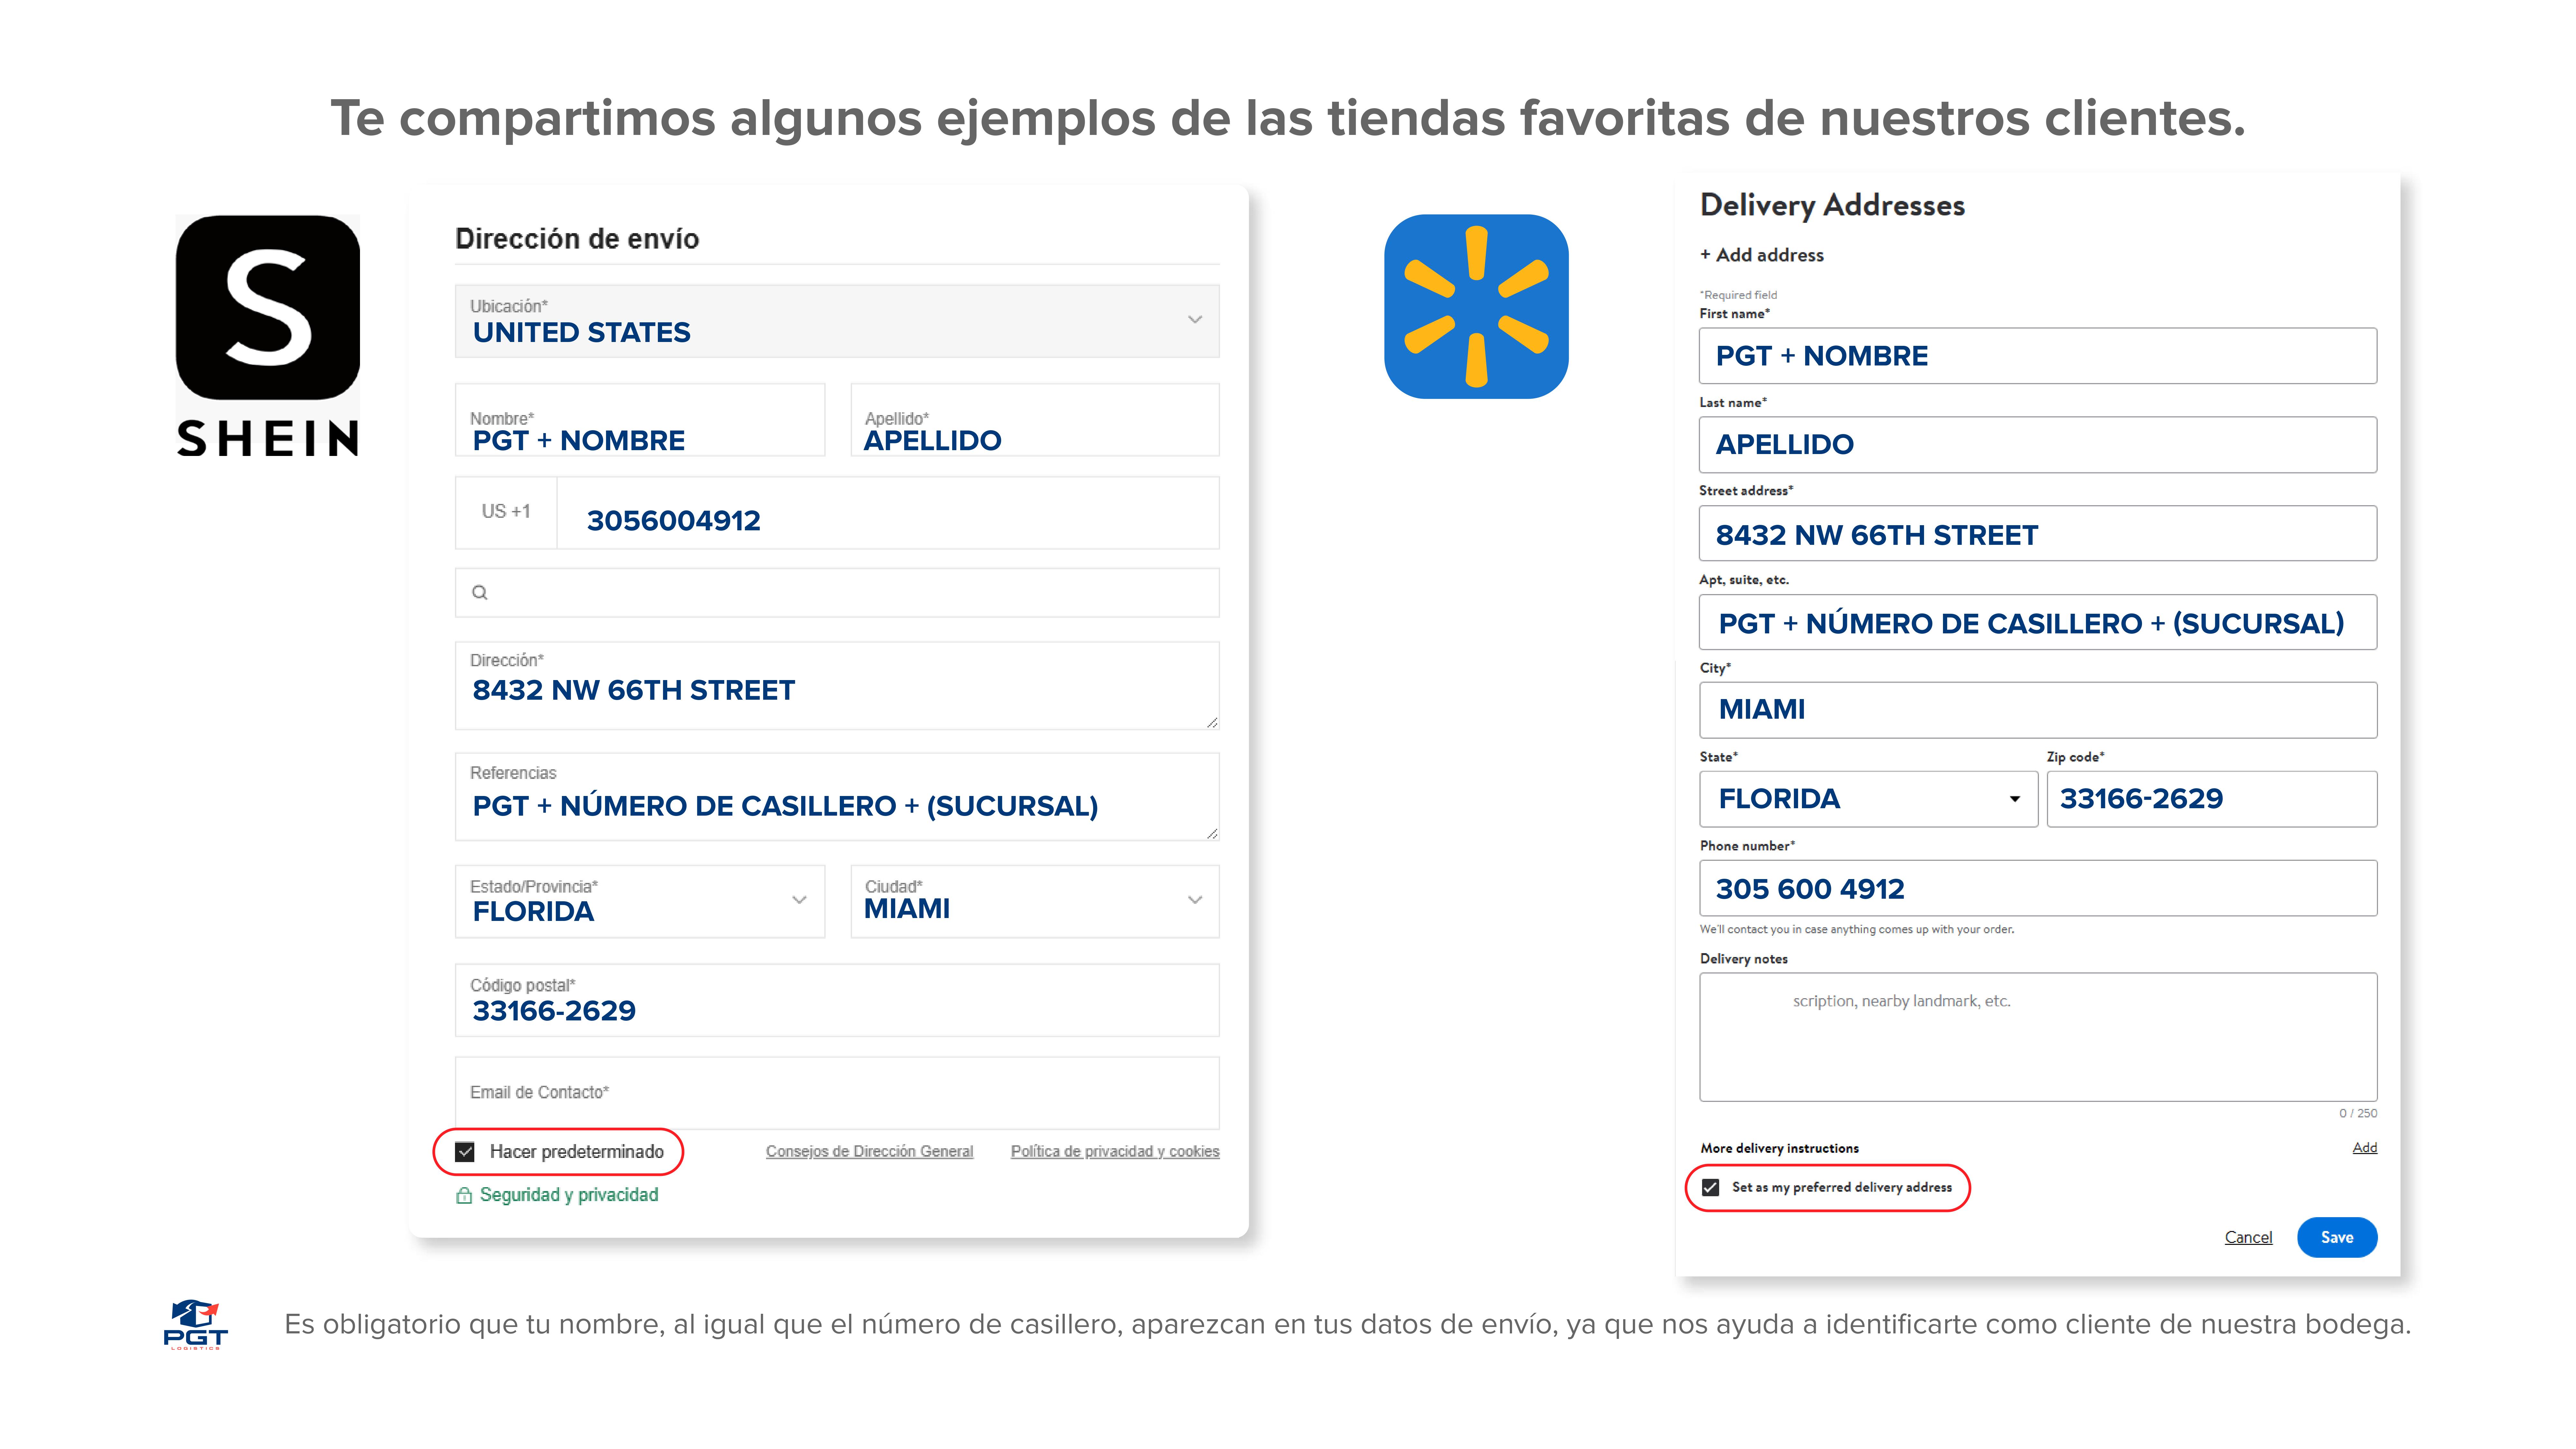Viewport: 2576px width, 1449px height.
Task: Click the Apt, suite, etc. field
Action: click(2038, 622)
